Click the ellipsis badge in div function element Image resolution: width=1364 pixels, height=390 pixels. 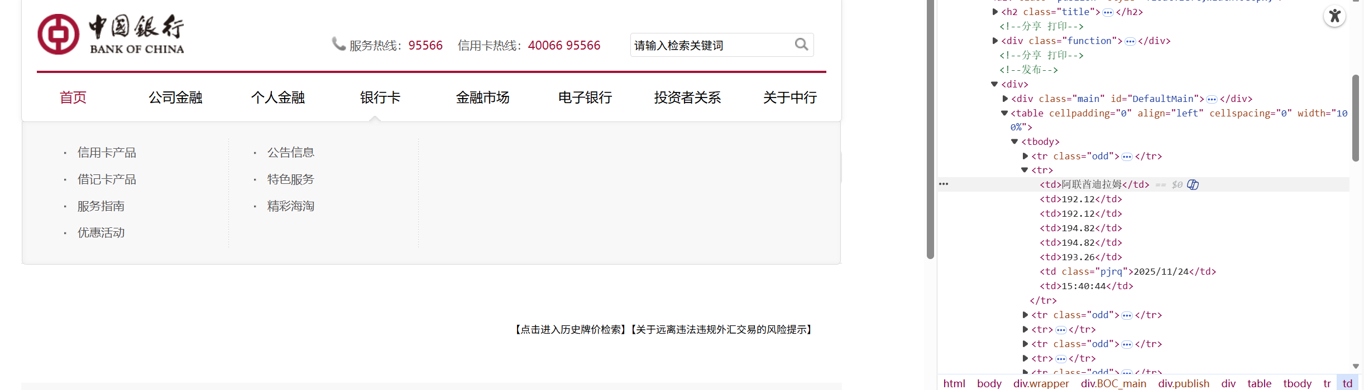(x=1130, y=41)
